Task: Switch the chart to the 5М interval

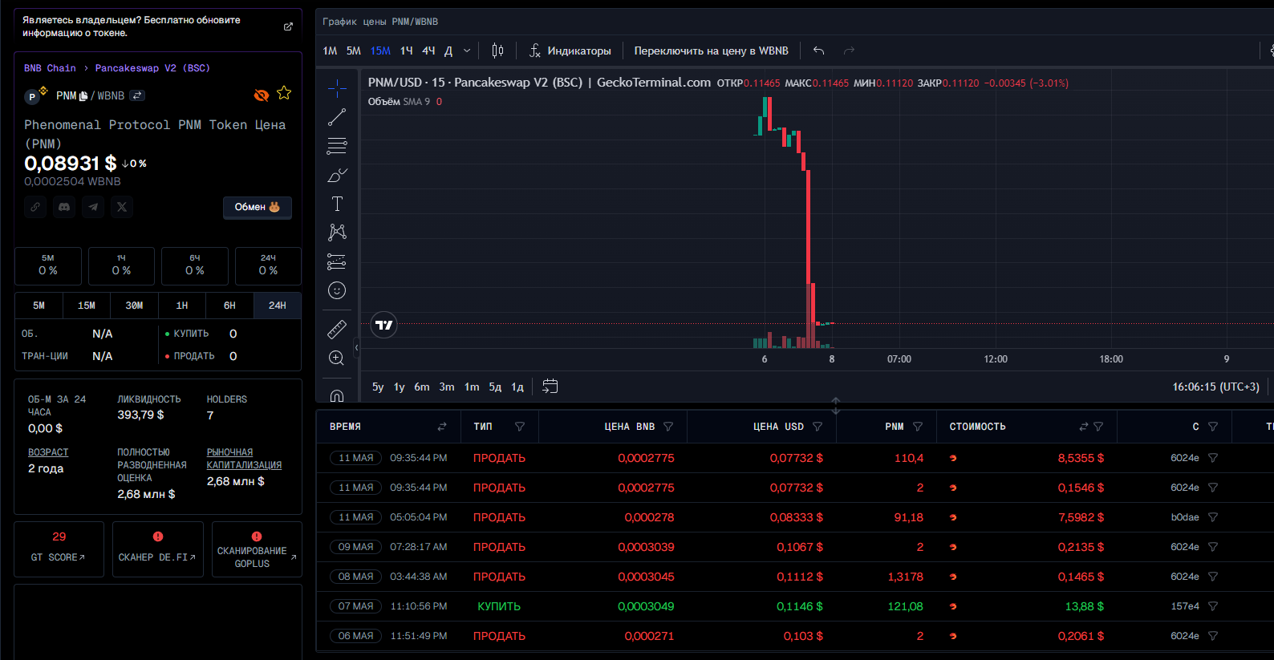Action: click(354, 51)
